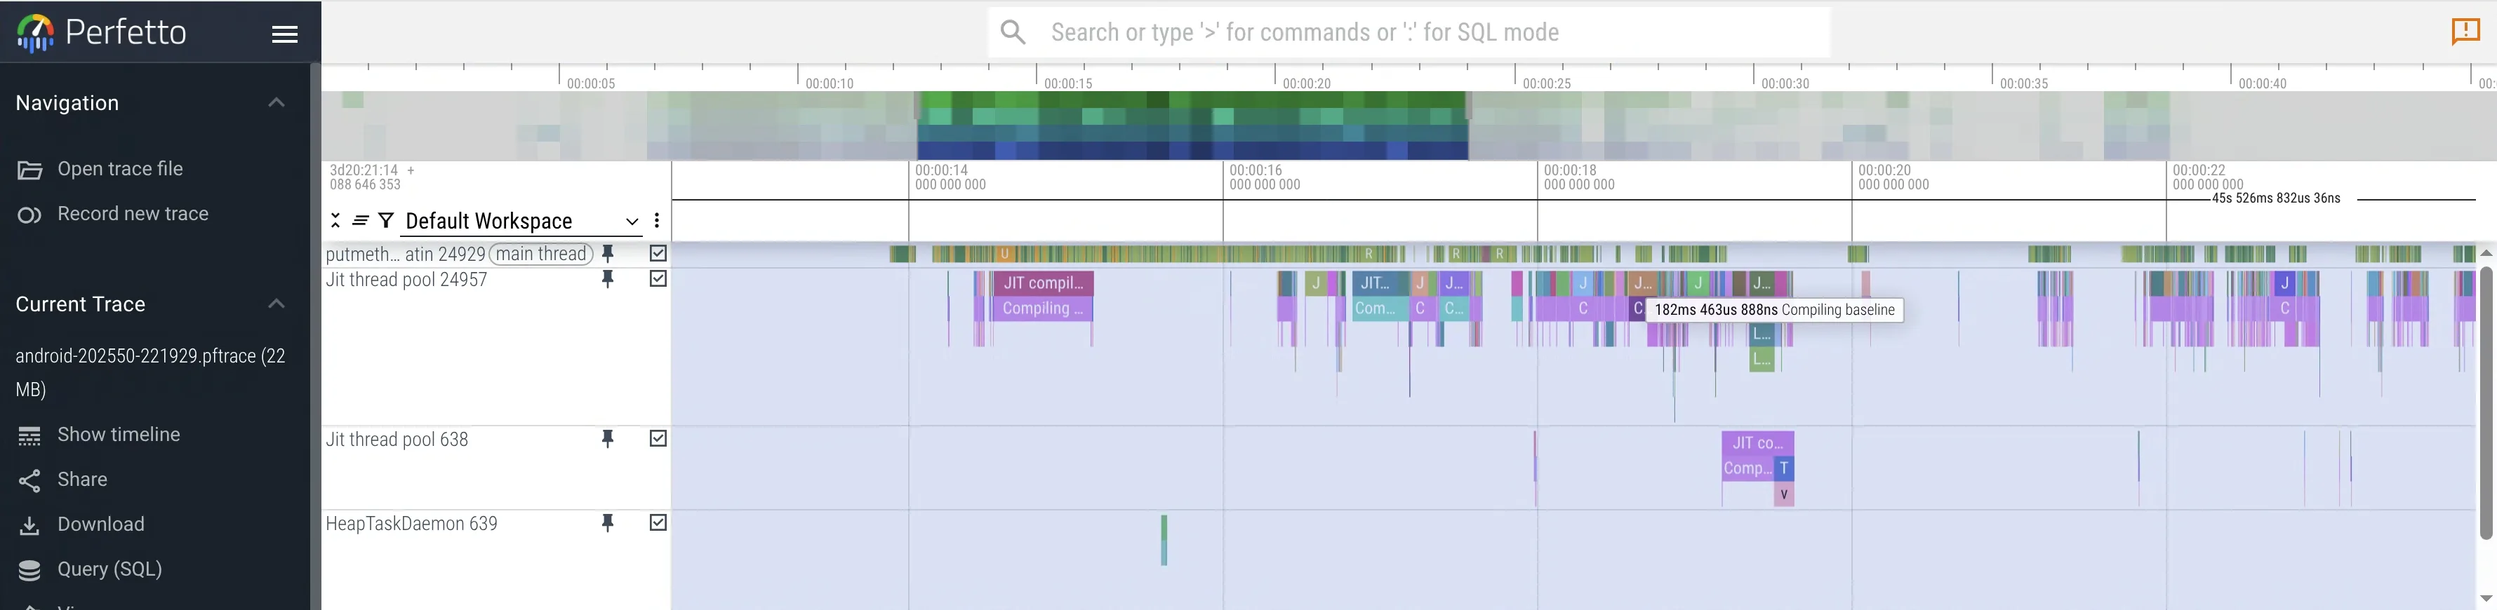Uncheck Jit thread pool 24957 checkbox
The height and width of the screenshot is (610, 2497).
point(658,279)
